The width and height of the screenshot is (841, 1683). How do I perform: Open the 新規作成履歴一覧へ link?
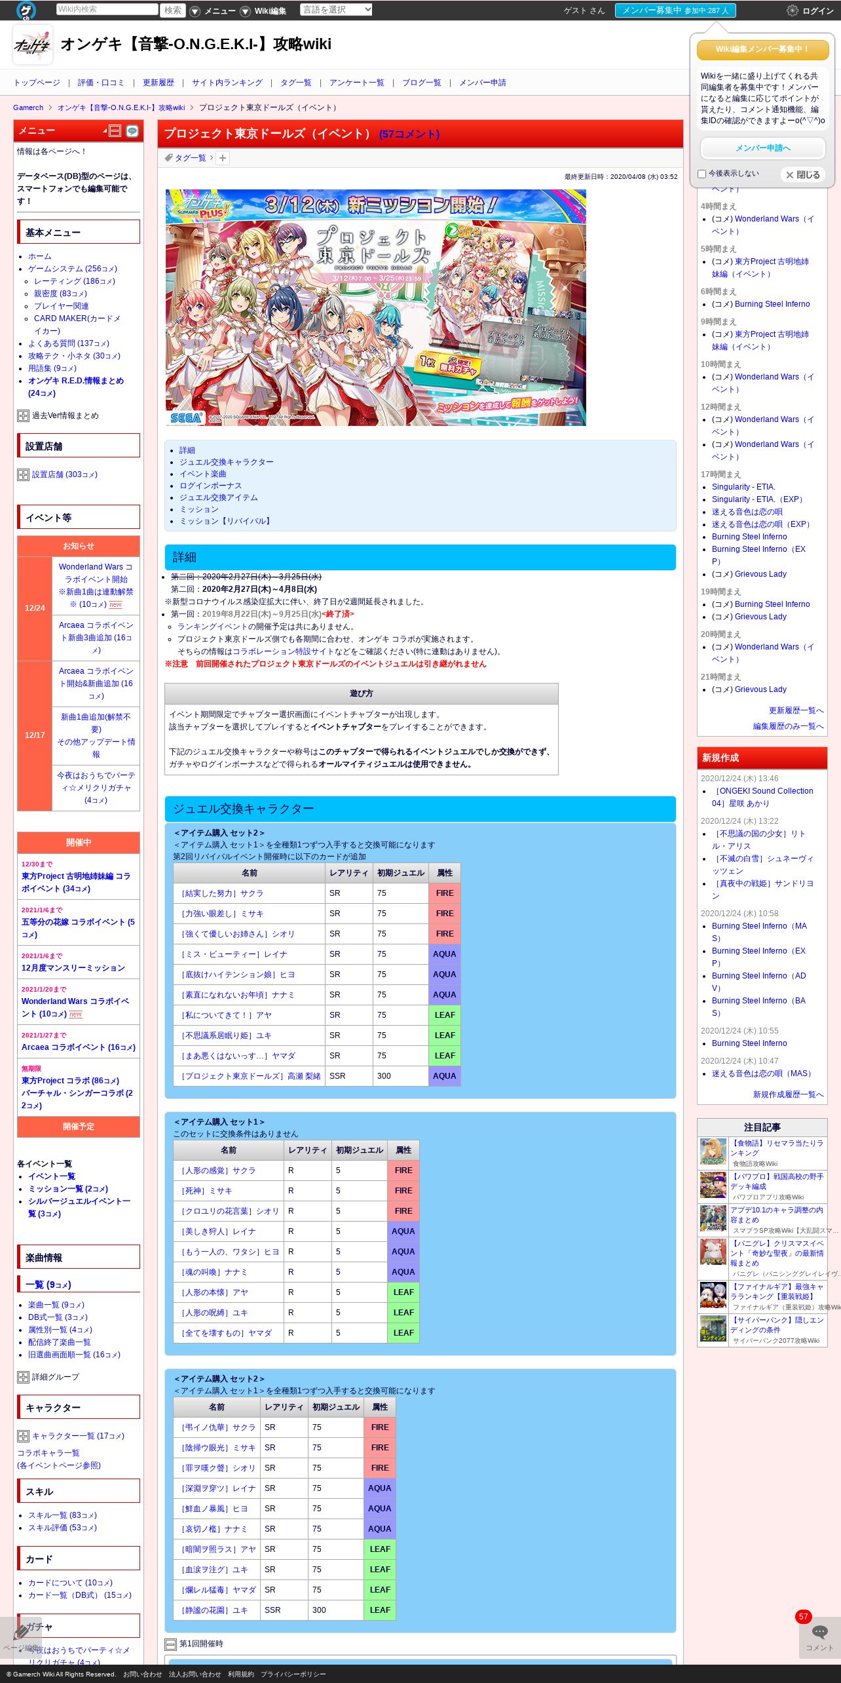pos(788,1094)
